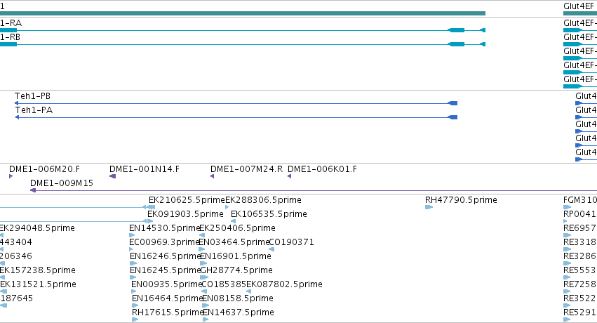
Task: Click the EK131521.5prime label
Action: tap(38, 284)
